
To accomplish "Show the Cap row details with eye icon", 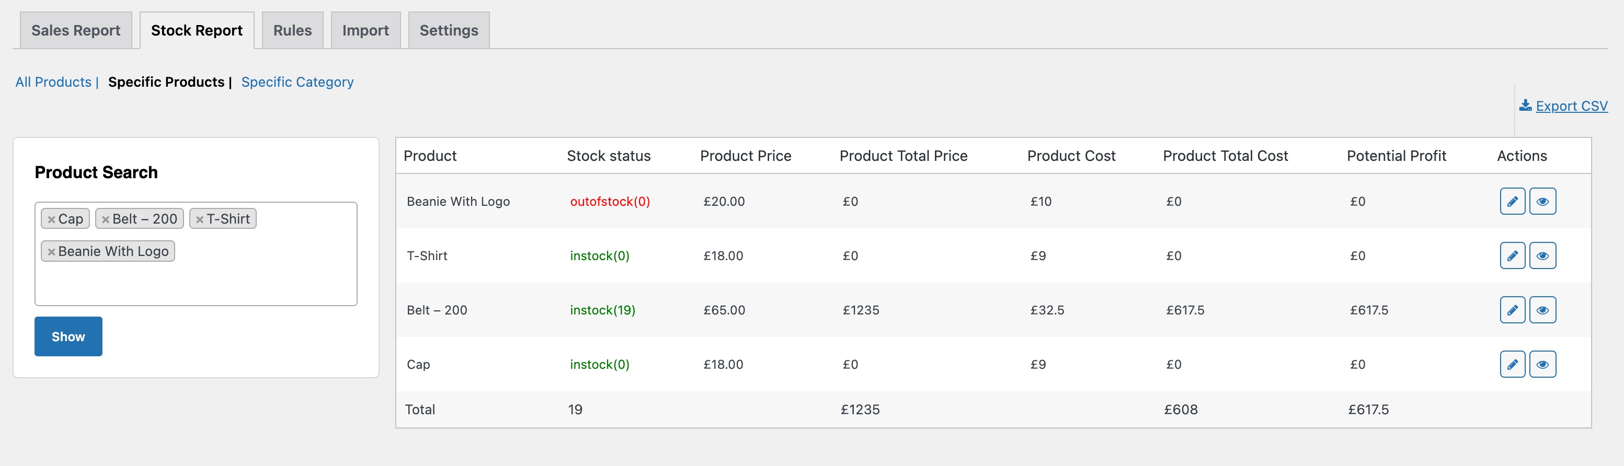I will coord(1542,364).
